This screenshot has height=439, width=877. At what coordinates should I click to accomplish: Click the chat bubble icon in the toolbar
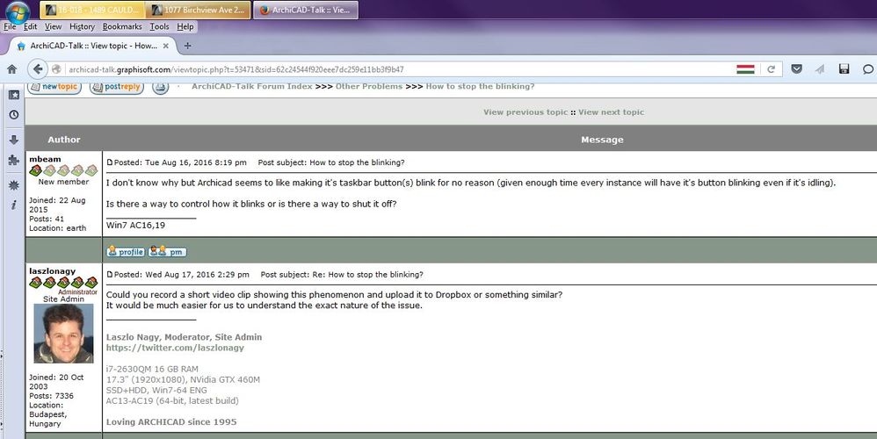coord(868,69)
